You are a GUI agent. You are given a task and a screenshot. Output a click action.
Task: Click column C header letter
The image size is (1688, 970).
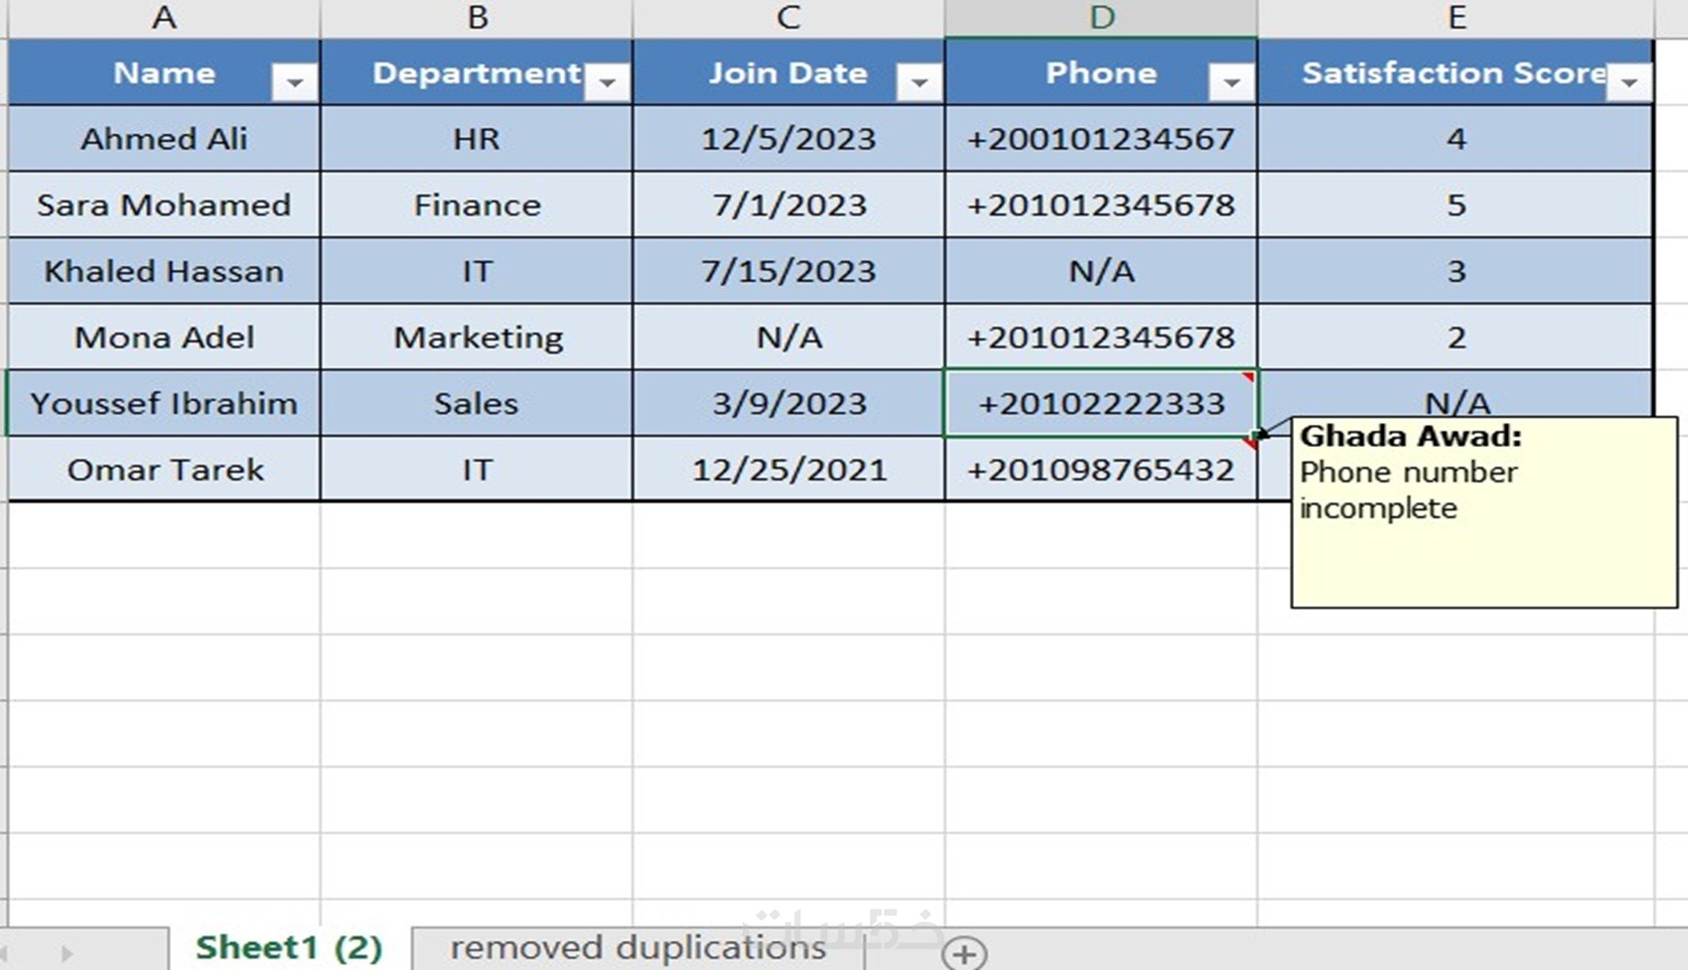click(788, 18)
